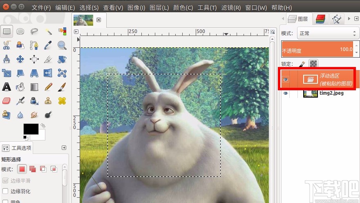Open the 工具选项 panel tab menu
Image resolution: width=360 pixels, height=203 pixels.
64,147
